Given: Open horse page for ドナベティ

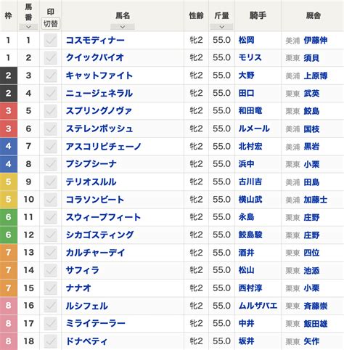Looking at the screenshot, I should coord(86,341).
